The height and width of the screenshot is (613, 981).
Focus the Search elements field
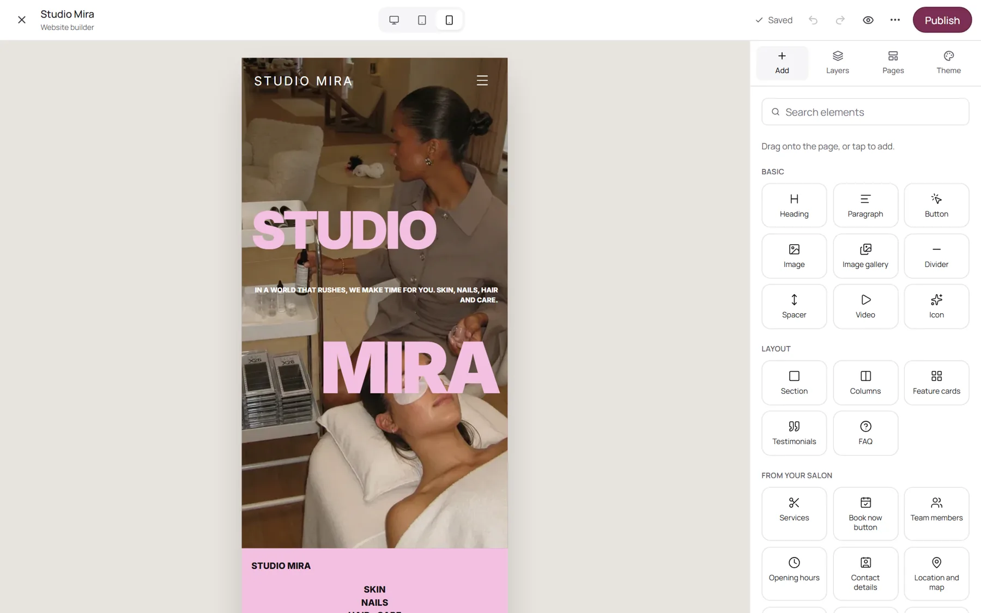865,112
